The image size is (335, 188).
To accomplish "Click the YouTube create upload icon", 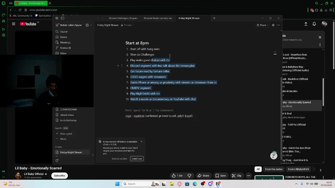I will (306, 24).
